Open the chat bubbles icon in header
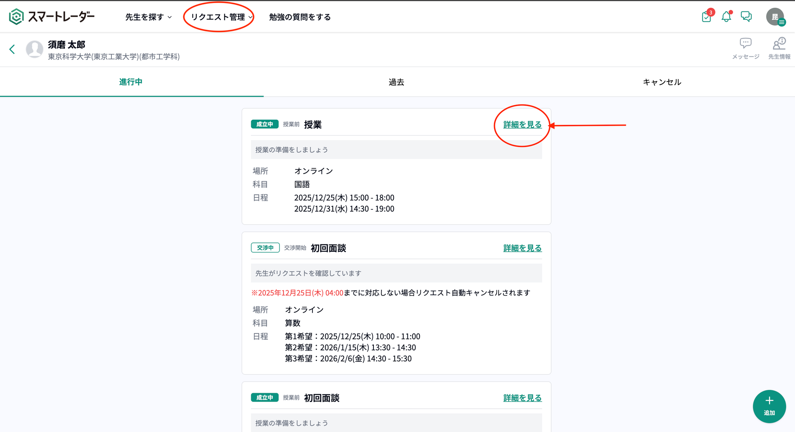 (746, 16)
